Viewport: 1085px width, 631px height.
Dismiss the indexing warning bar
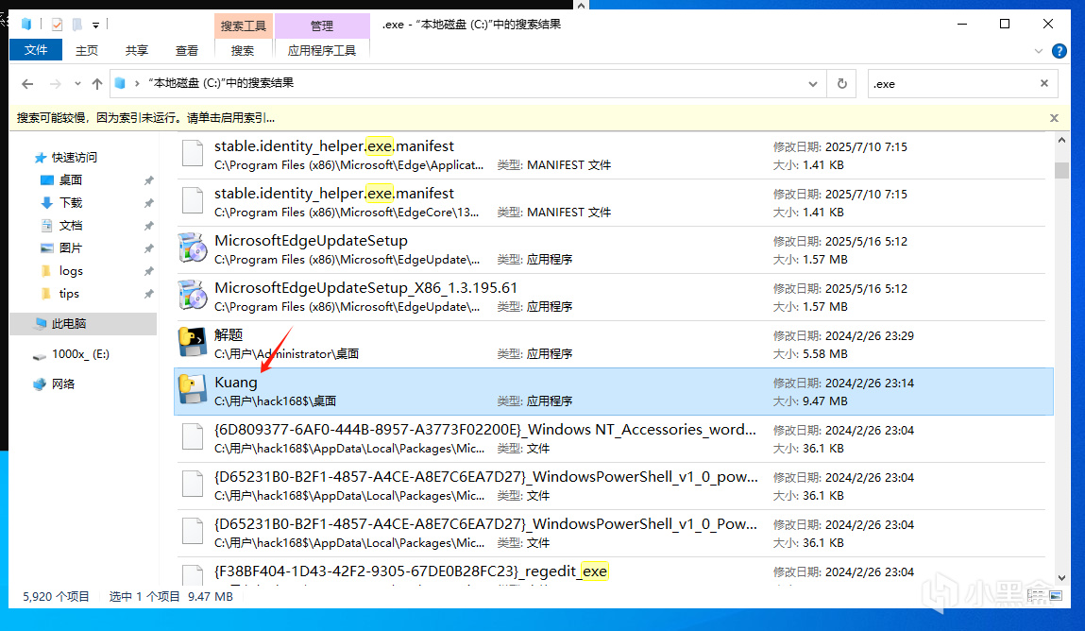[1054, 118]
